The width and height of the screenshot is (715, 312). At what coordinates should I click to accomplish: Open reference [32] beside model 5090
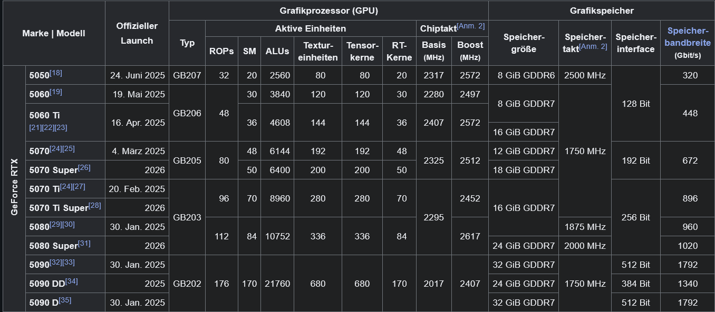[56, 262]
